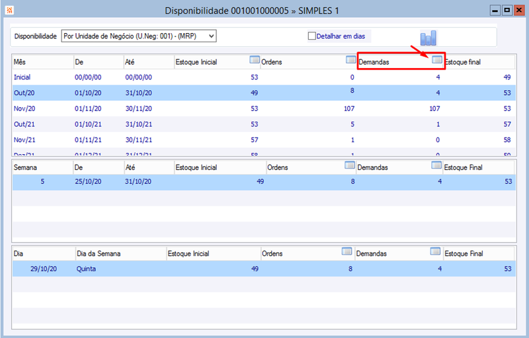This screenshot has width=529, height=338.
Task: Select the Inicial month row
Action: pyautogui.click(x=264, y=77)
